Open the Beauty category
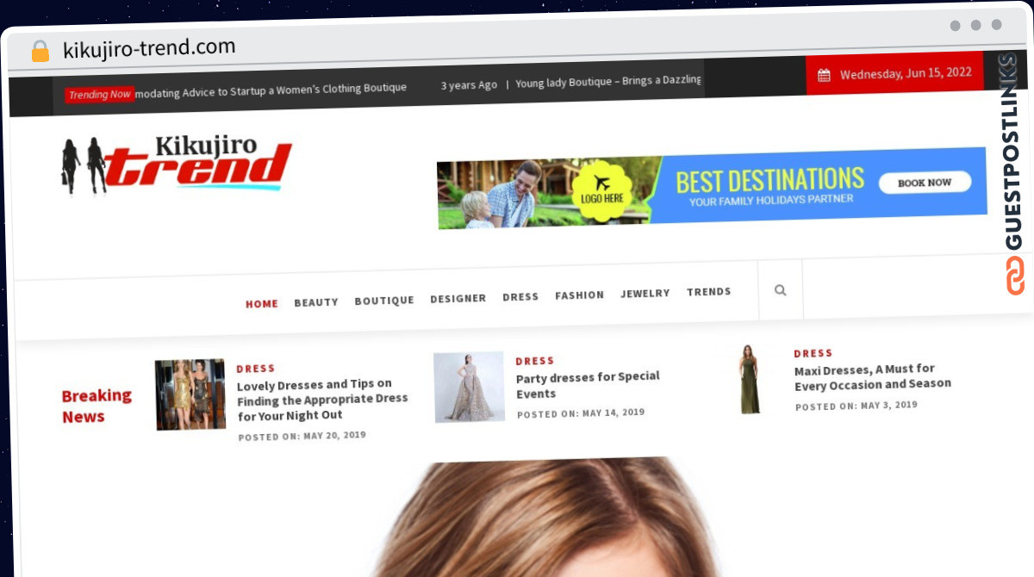1034x577 pixels. click(x=316, y=302)
